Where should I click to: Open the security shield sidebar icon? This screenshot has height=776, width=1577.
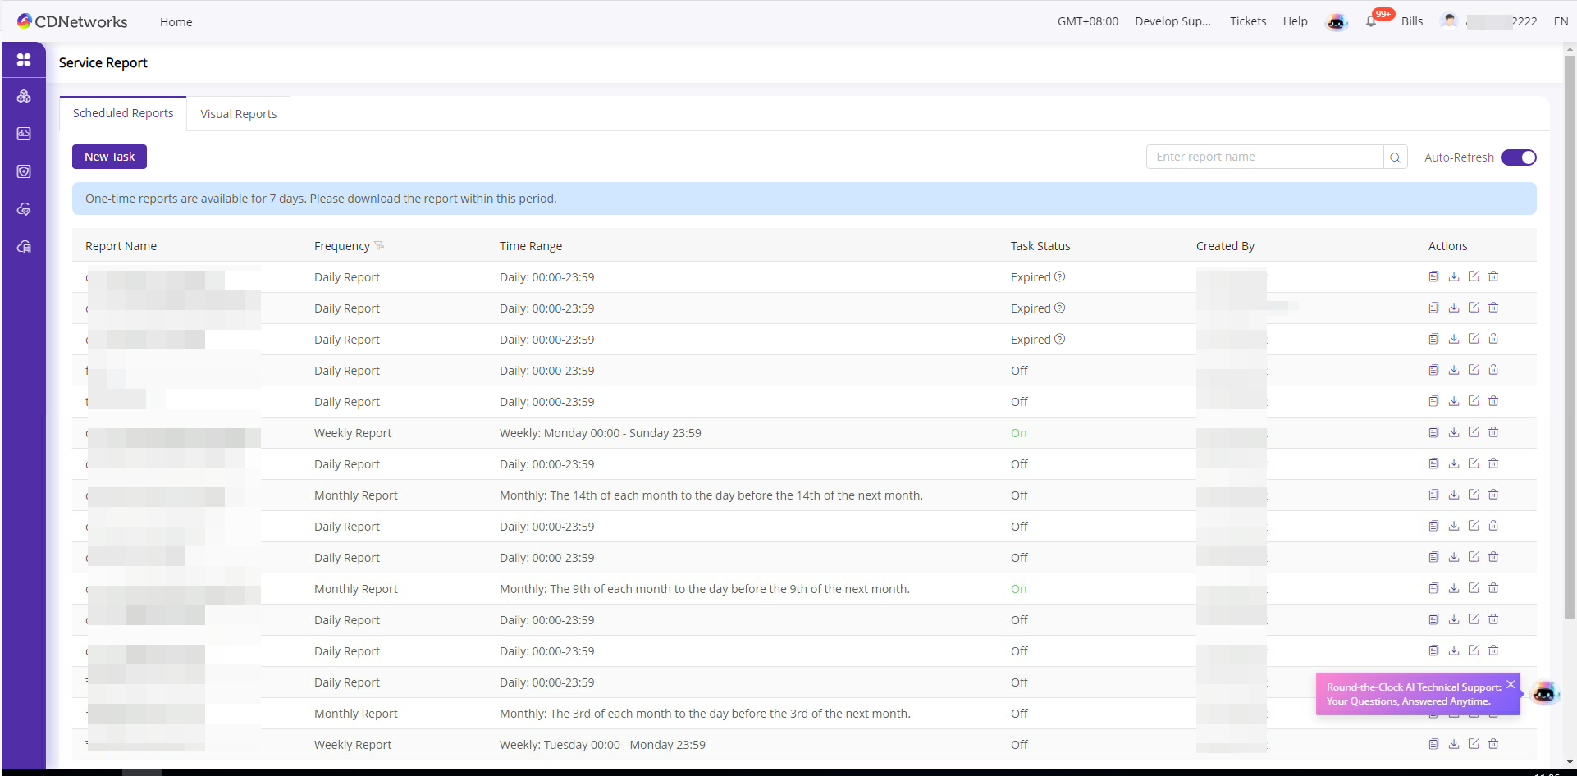pos(24,171)
